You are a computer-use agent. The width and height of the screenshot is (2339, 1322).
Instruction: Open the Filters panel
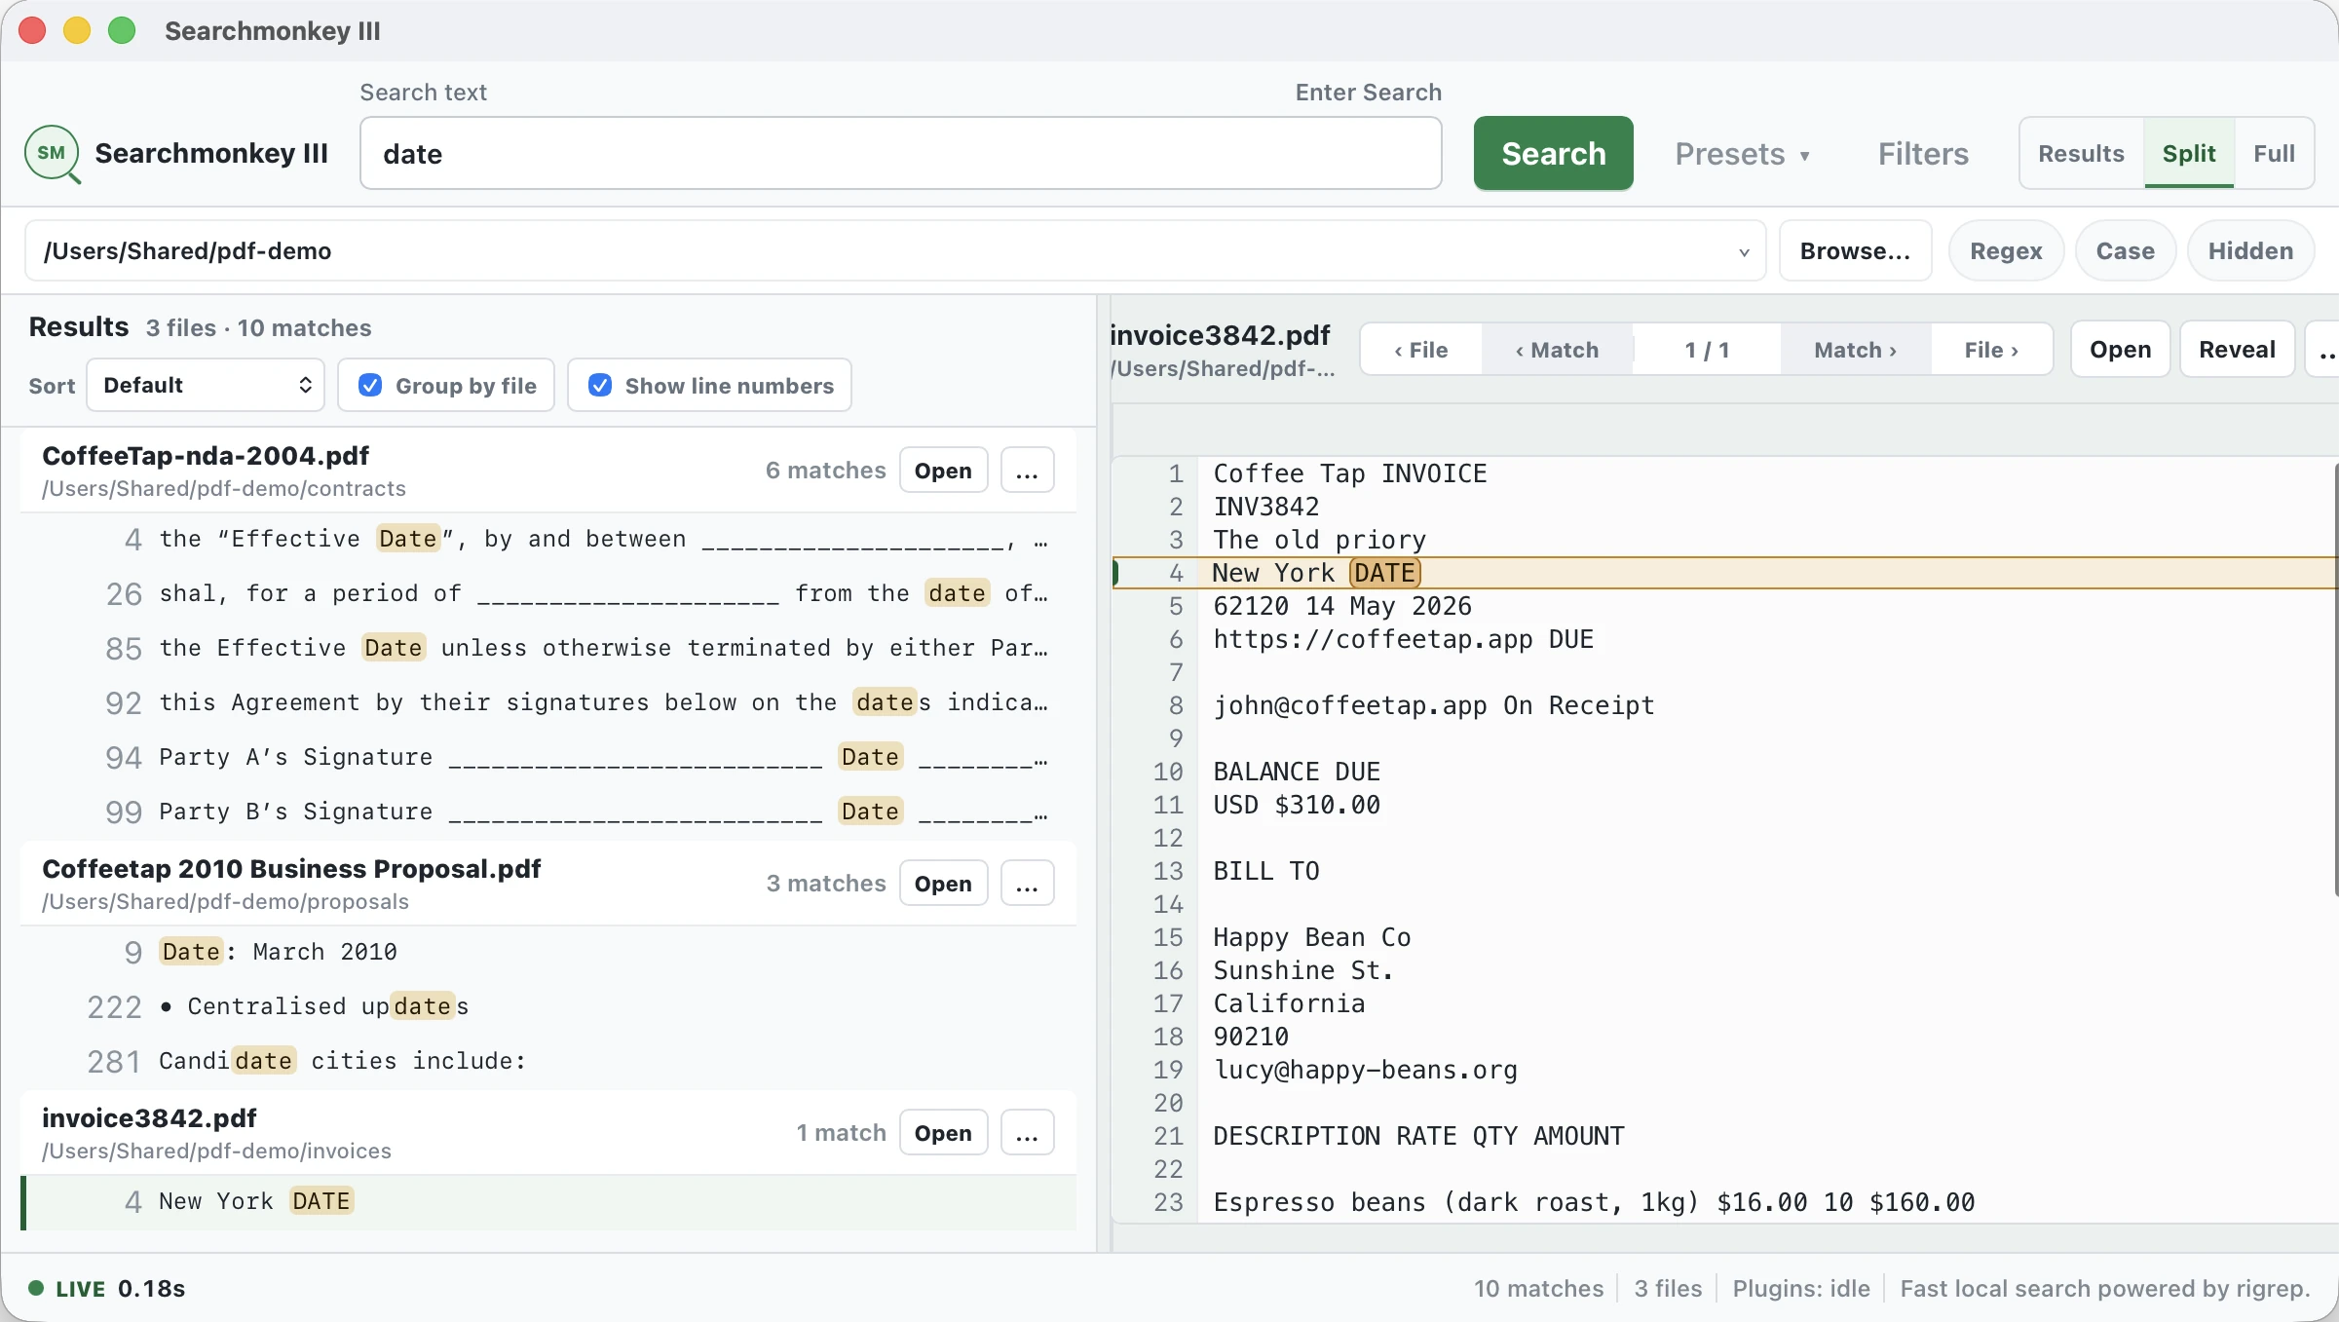click(x=1923, y=154)
